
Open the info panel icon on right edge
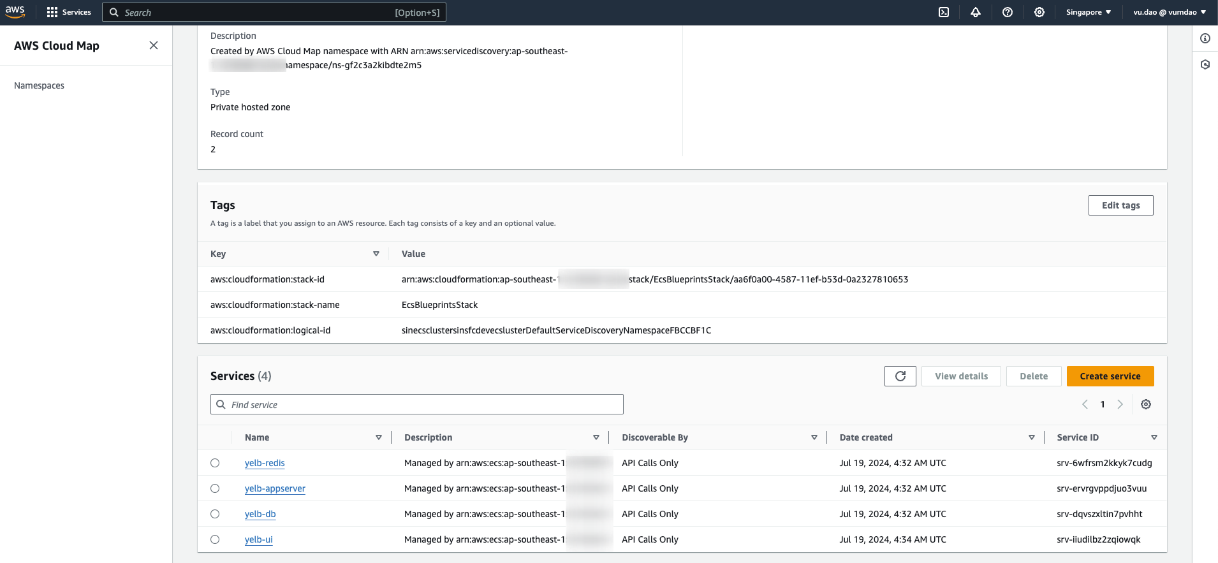coord(1205,38)
